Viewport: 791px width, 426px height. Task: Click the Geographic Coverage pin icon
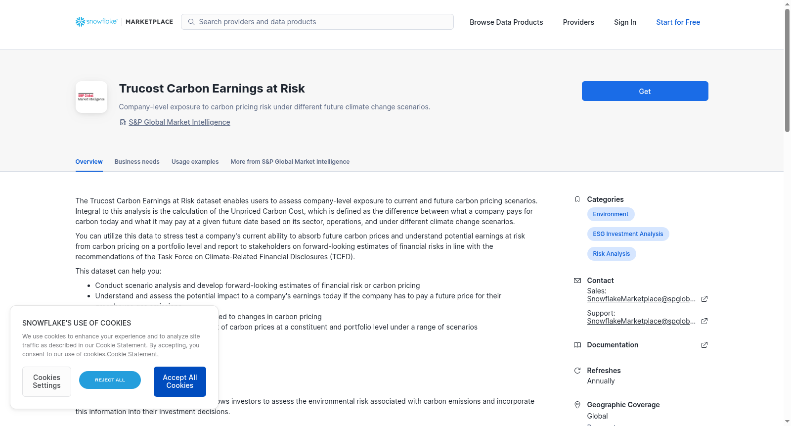pyautogui.click(x=577, y=405)
